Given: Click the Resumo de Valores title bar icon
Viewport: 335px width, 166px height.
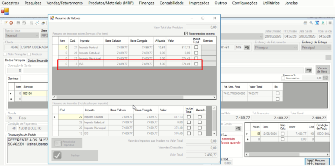Looking at the screenshot, I should [x=52, y=18].
